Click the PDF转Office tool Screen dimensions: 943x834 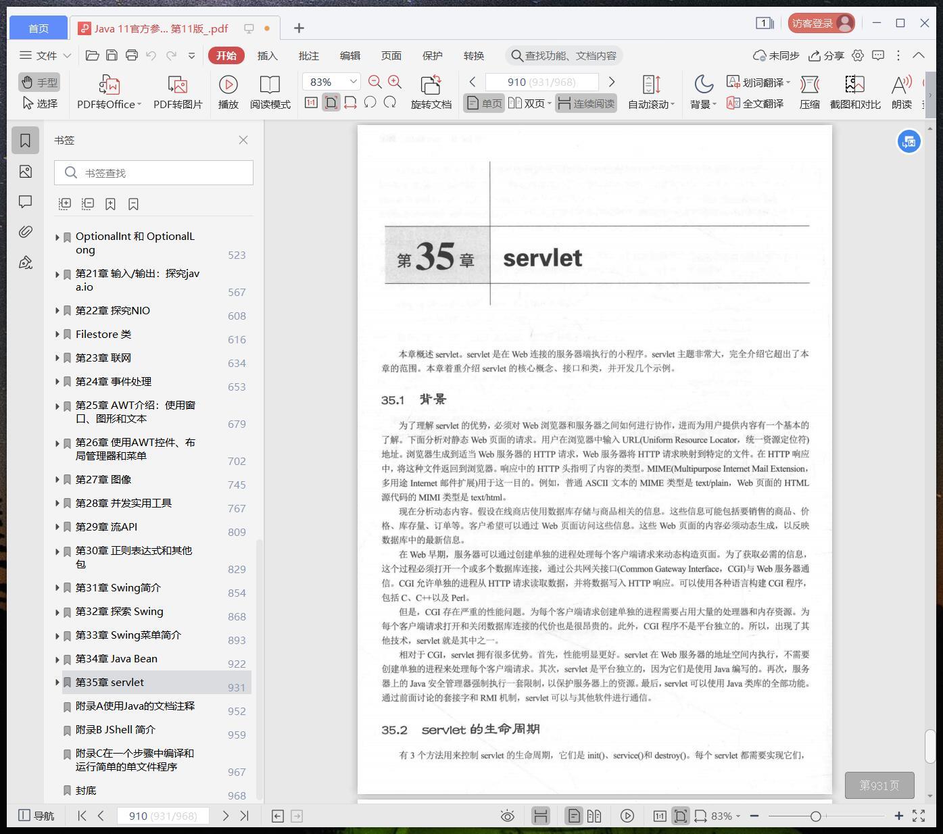[109, 92]
